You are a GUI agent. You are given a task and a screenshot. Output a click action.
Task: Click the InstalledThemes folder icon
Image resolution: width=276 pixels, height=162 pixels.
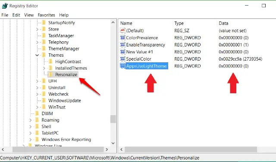51,68
